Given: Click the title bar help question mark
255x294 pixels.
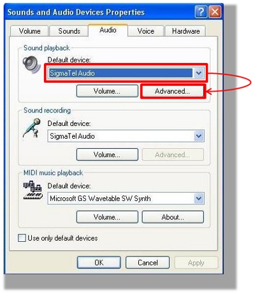Looking at the screenshot, I should pyautogui.click(x=201, y=11).
